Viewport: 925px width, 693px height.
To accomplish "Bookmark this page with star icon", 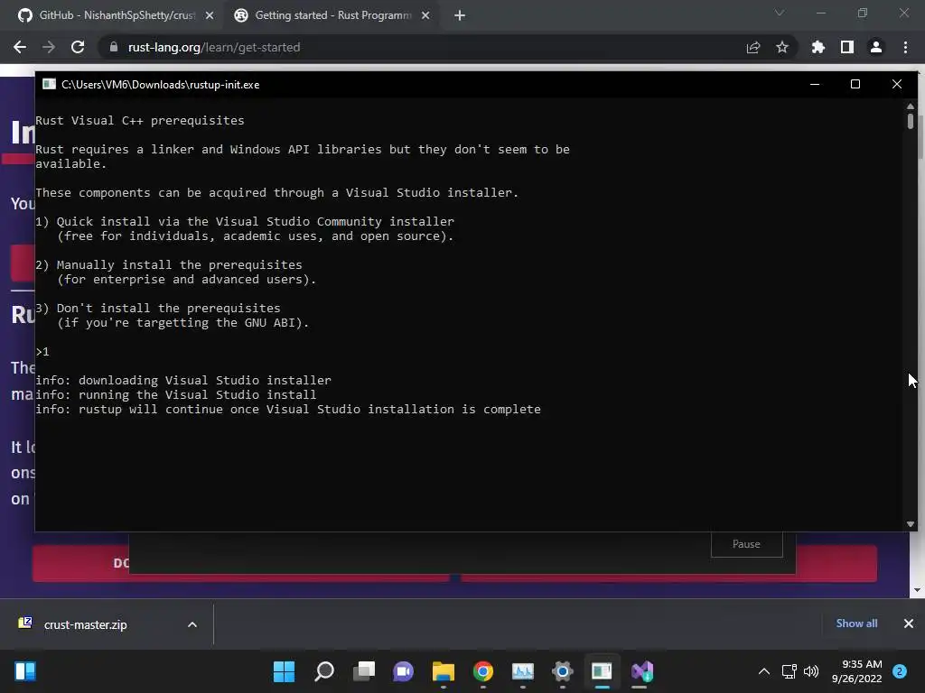I will 781,47.
